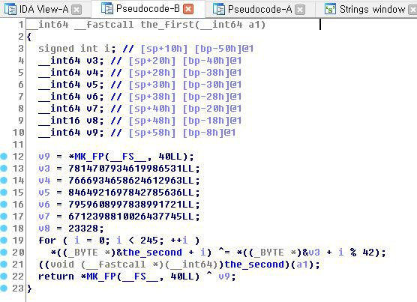This screenshot has width=417, height=302.
Task: Select function name the_first in line 1
Action: point(167,25)
